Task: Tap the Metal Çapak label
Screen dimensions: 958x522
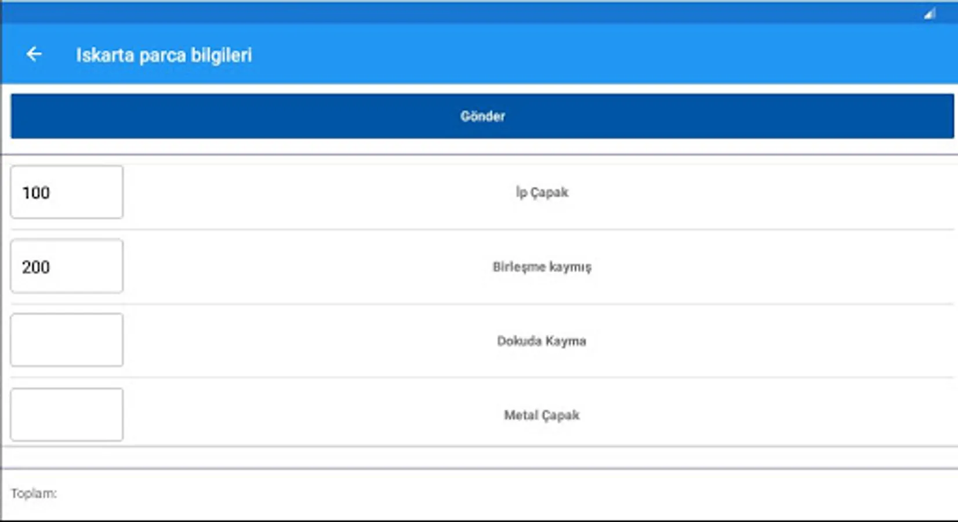Action: click(x=542, y=415)
